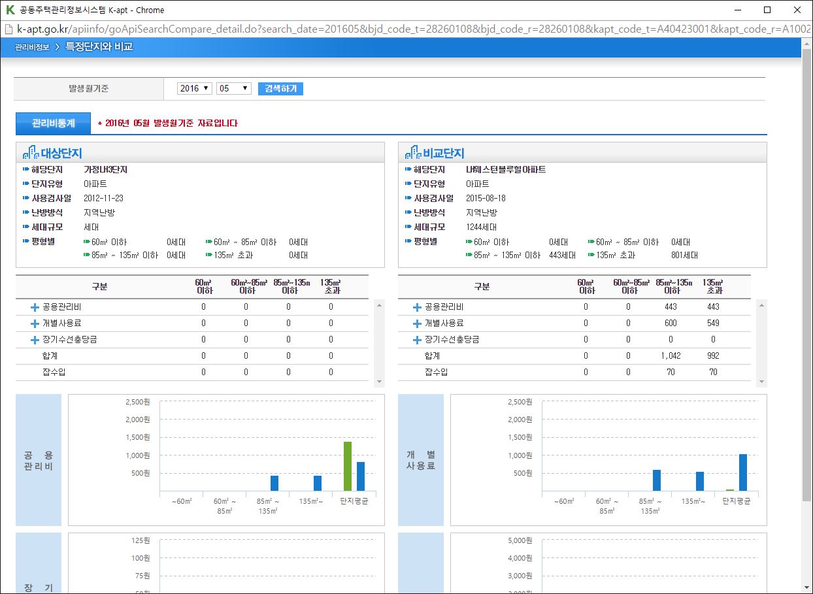The image size is (813, 594).
Task: Click plus icon beside 개별사용료 in 비교단지 table
Action: 417,323
